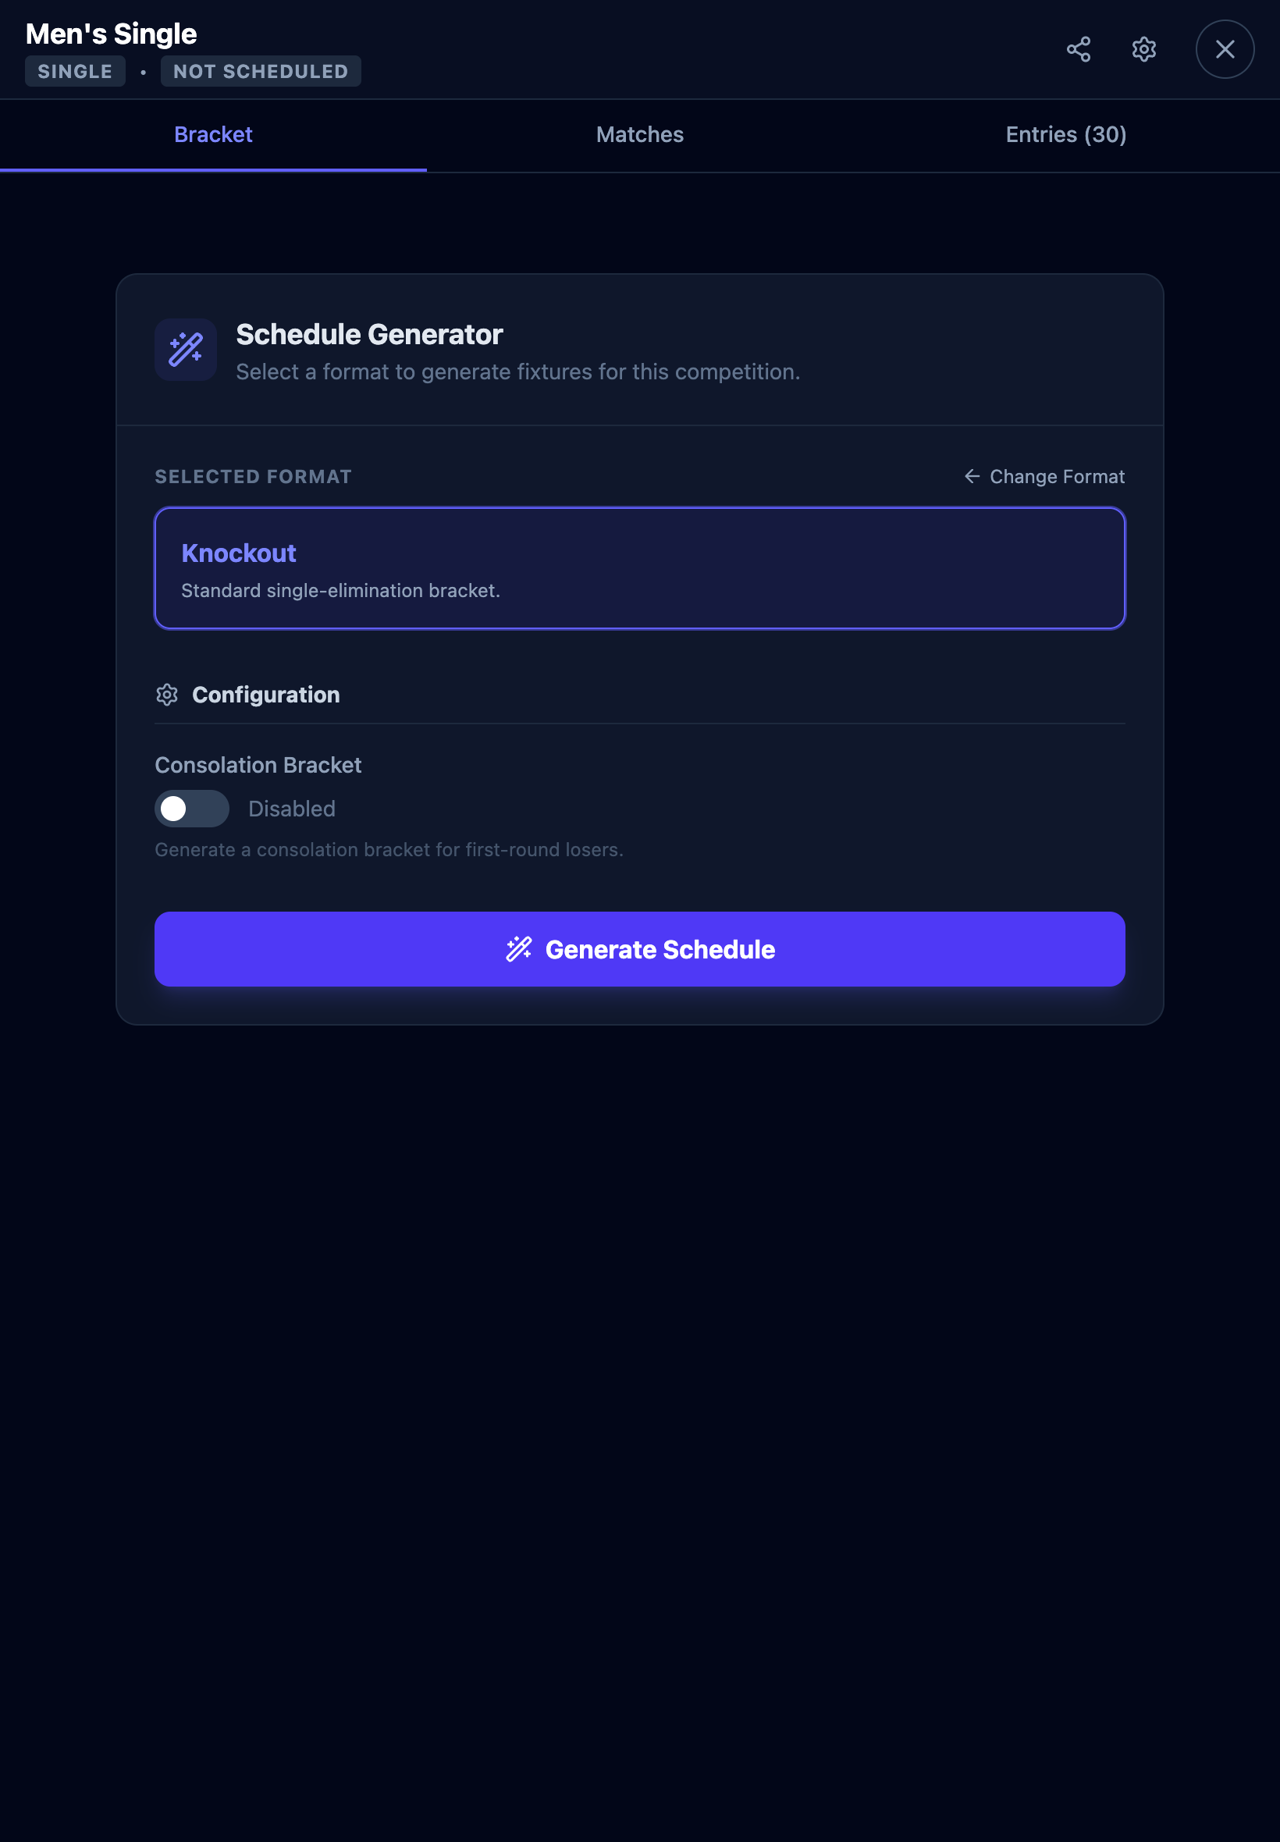Screen dimensions: 1280x1842
Task: Select the Knockout format card
Action: point(639,567)
